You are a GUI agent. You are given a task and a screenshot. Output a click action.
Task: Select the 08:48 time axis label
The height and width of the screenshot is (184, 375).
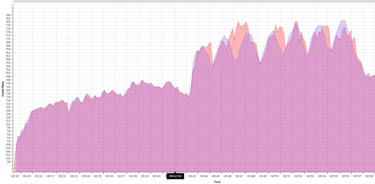tap(251, 176)
